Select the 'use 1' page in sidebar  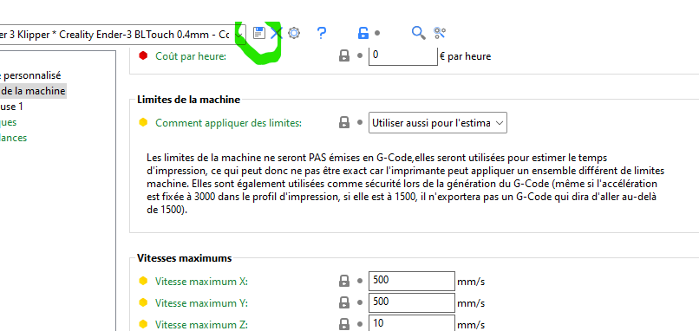coord(11,107)
